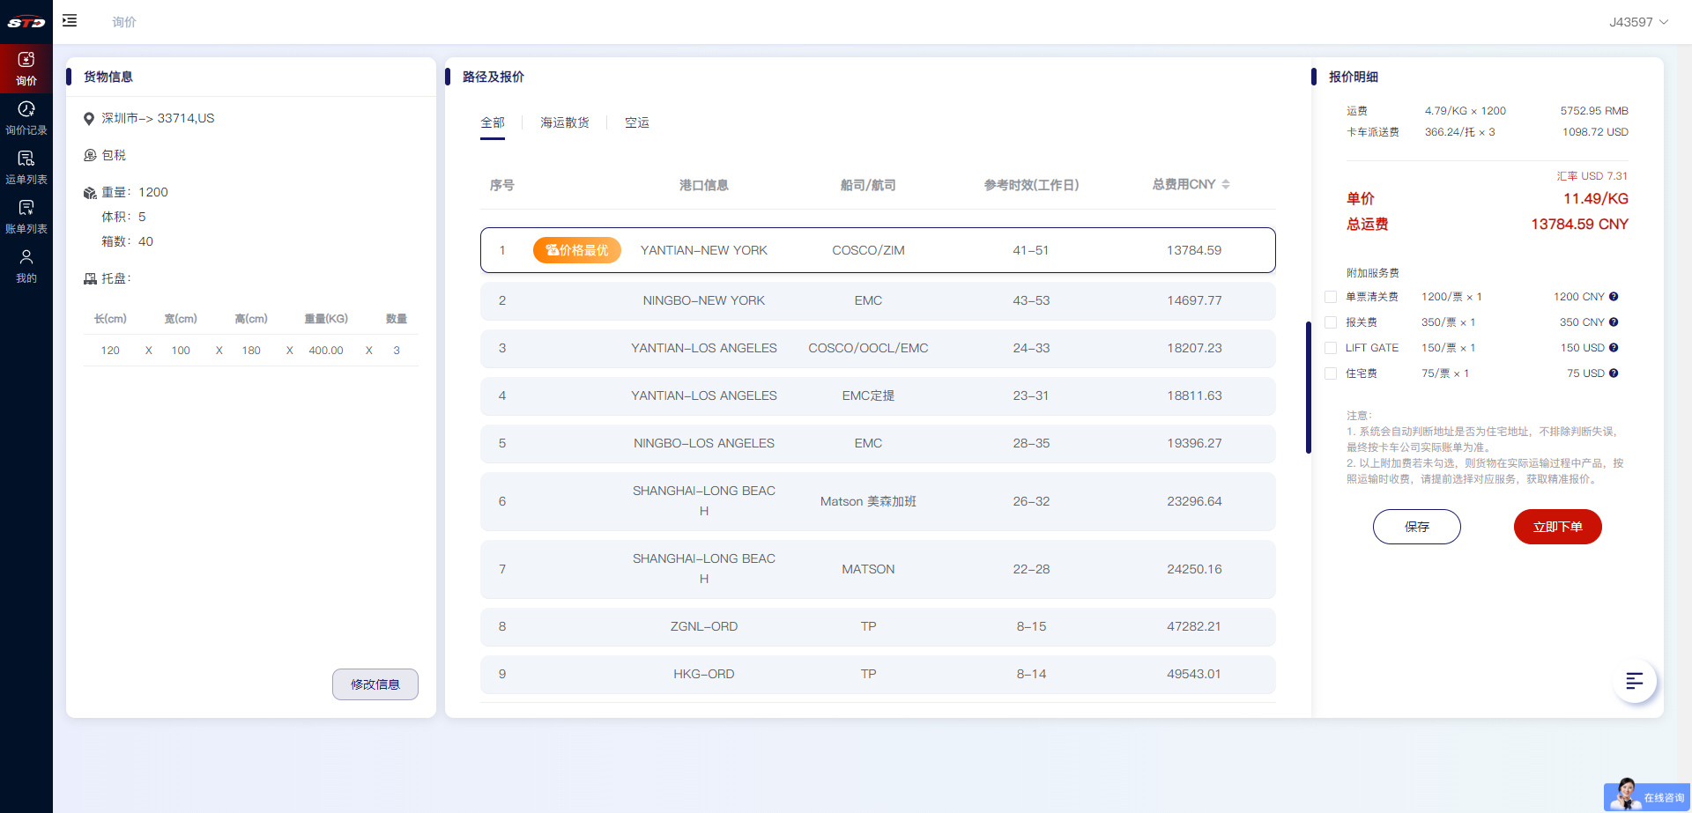Image resolution: width=1692 pixels, height=813 pixels.
Task: Open the J43597 account dropdown
Action: [1638, 22]
